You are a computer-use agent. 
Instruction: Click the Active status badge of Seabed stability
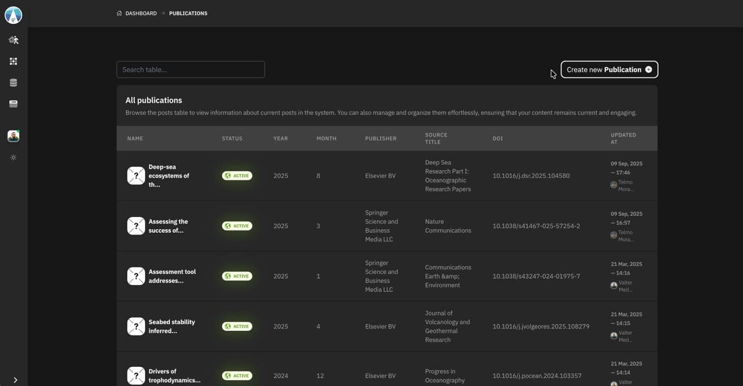pos(237,326)
